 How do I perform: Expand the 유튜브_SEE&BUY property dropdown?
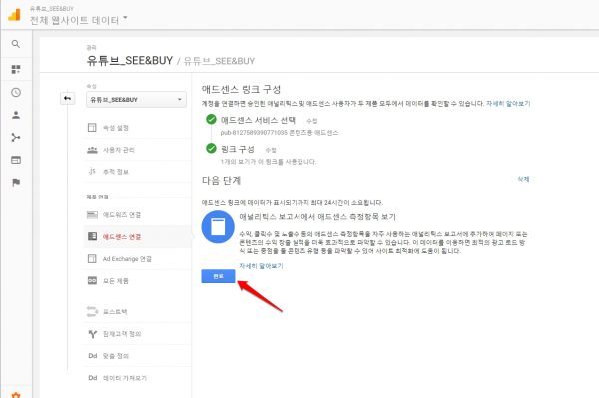pyautogui.click(x=136, y=99)
